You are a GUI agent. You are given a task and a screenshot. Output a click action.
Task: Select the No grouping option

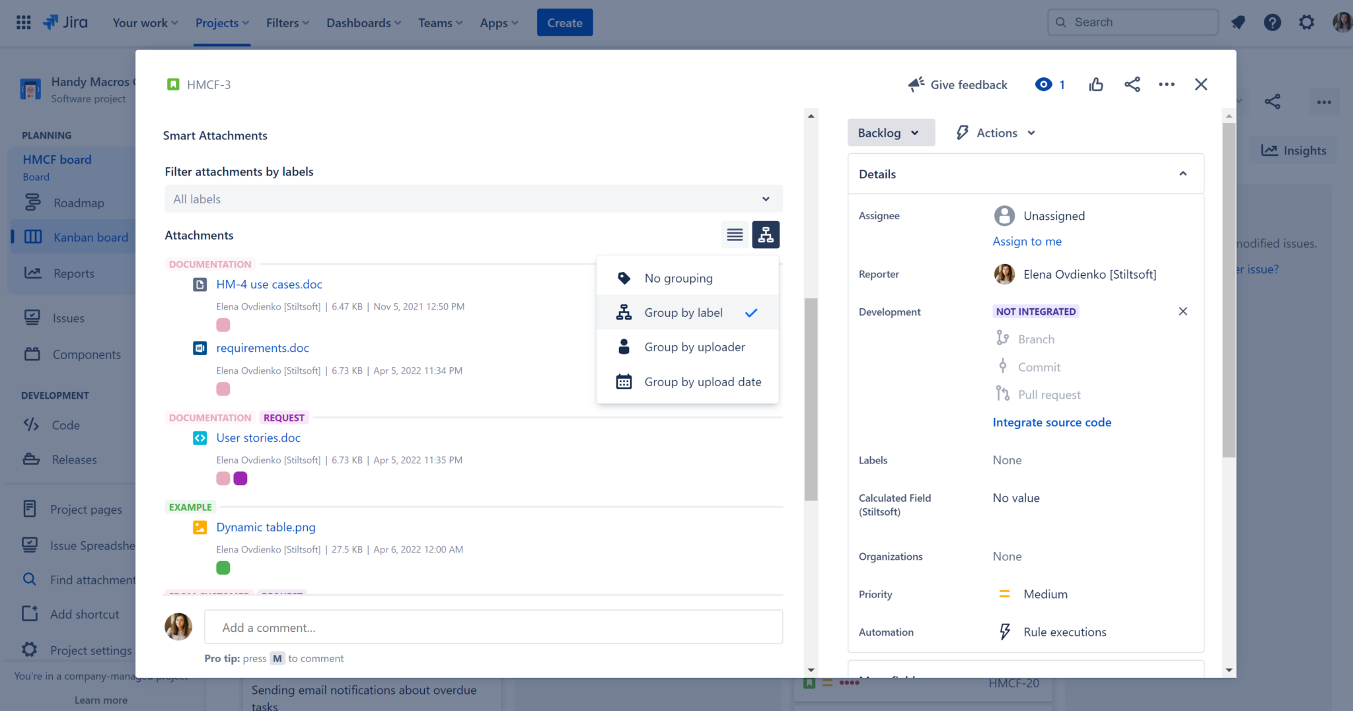(678, 278)
